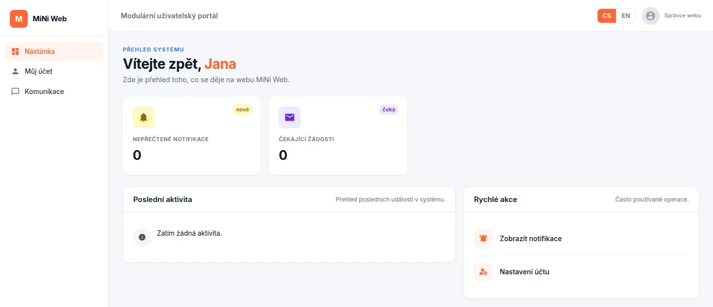This screenshot has width=713, height=307.
Task: Click the user avatar icon in header
Action: point(651,16)
